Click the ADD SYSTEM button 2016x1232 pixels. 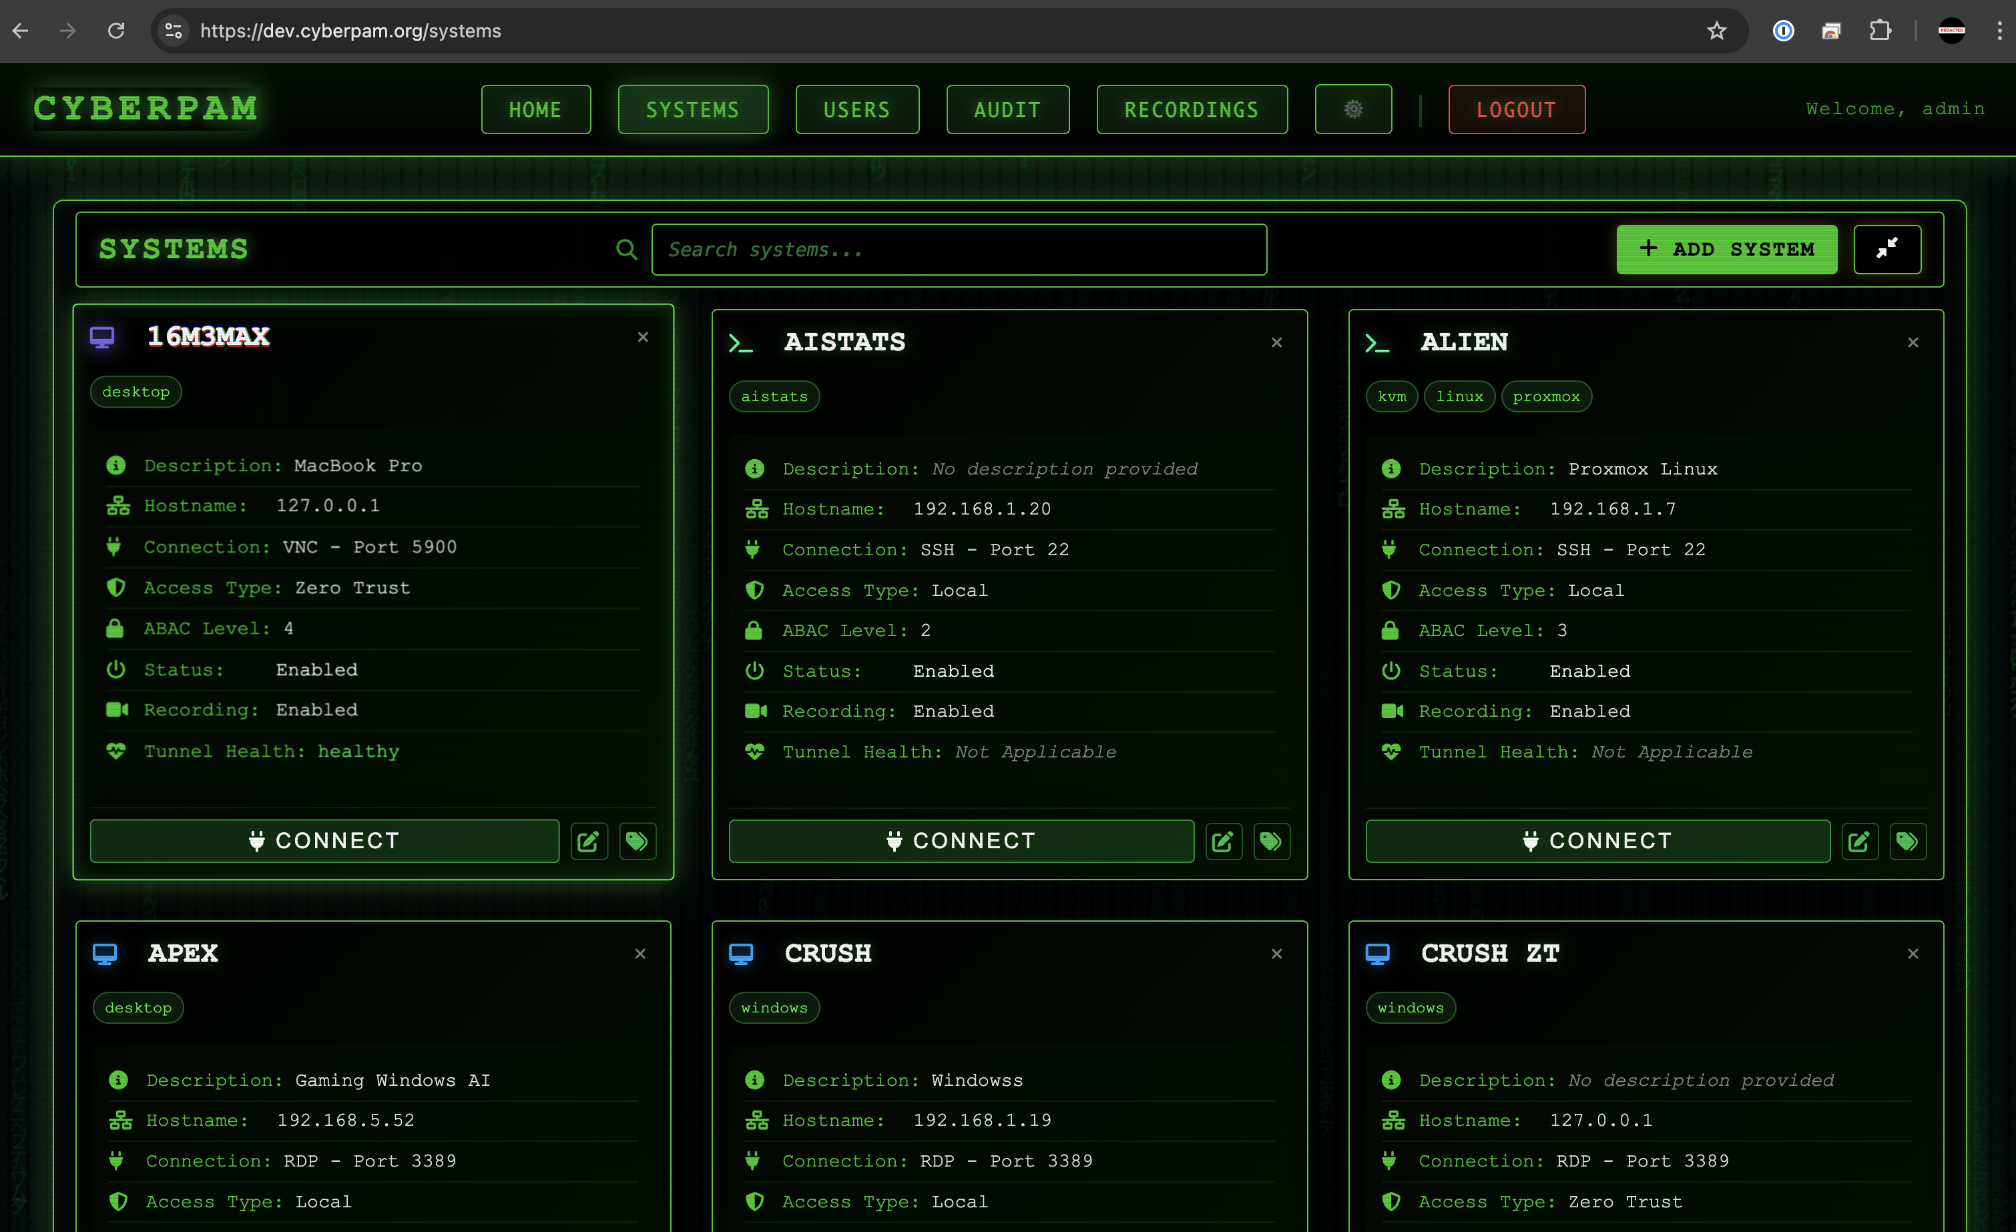click(x=1726, y=250)
